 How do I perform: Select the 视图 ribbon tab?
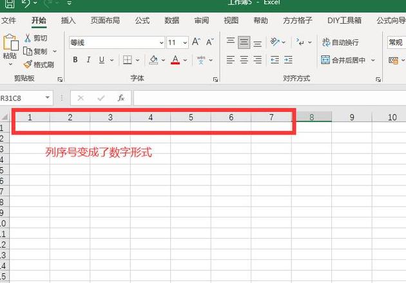pyautogui.click(x=231, y=21)
